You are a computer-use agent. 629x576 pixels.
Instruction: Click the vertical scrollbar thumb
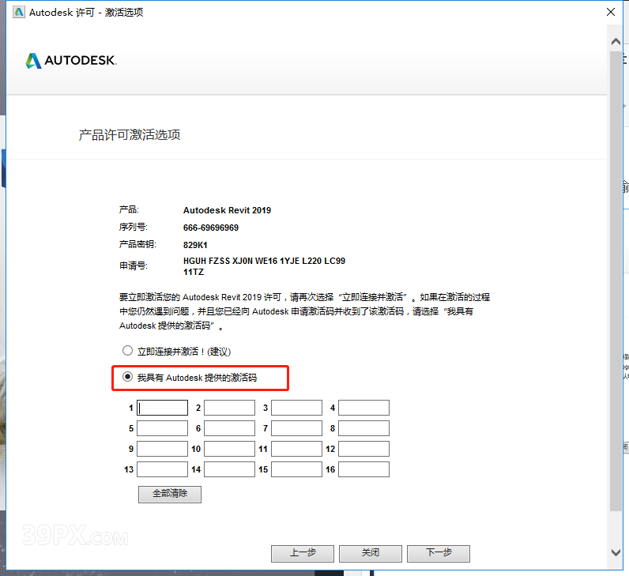click(616, 280)
